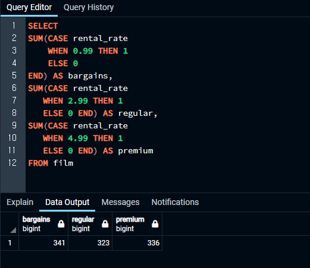This screenshot has height=268, width=310.
Task: Select the Data Output tab
Action: tap(67, 202)
